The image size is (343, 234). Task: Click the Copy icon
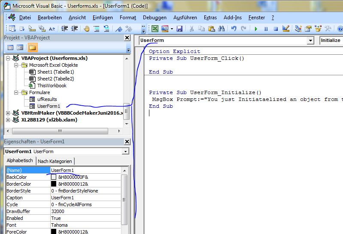[x=201, y=29]
